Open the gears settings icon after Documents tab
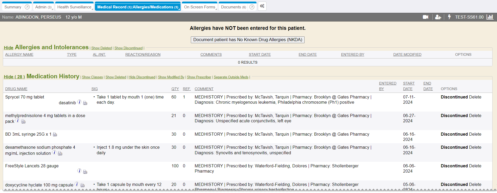The image size is (497, 193). [262, 6]
